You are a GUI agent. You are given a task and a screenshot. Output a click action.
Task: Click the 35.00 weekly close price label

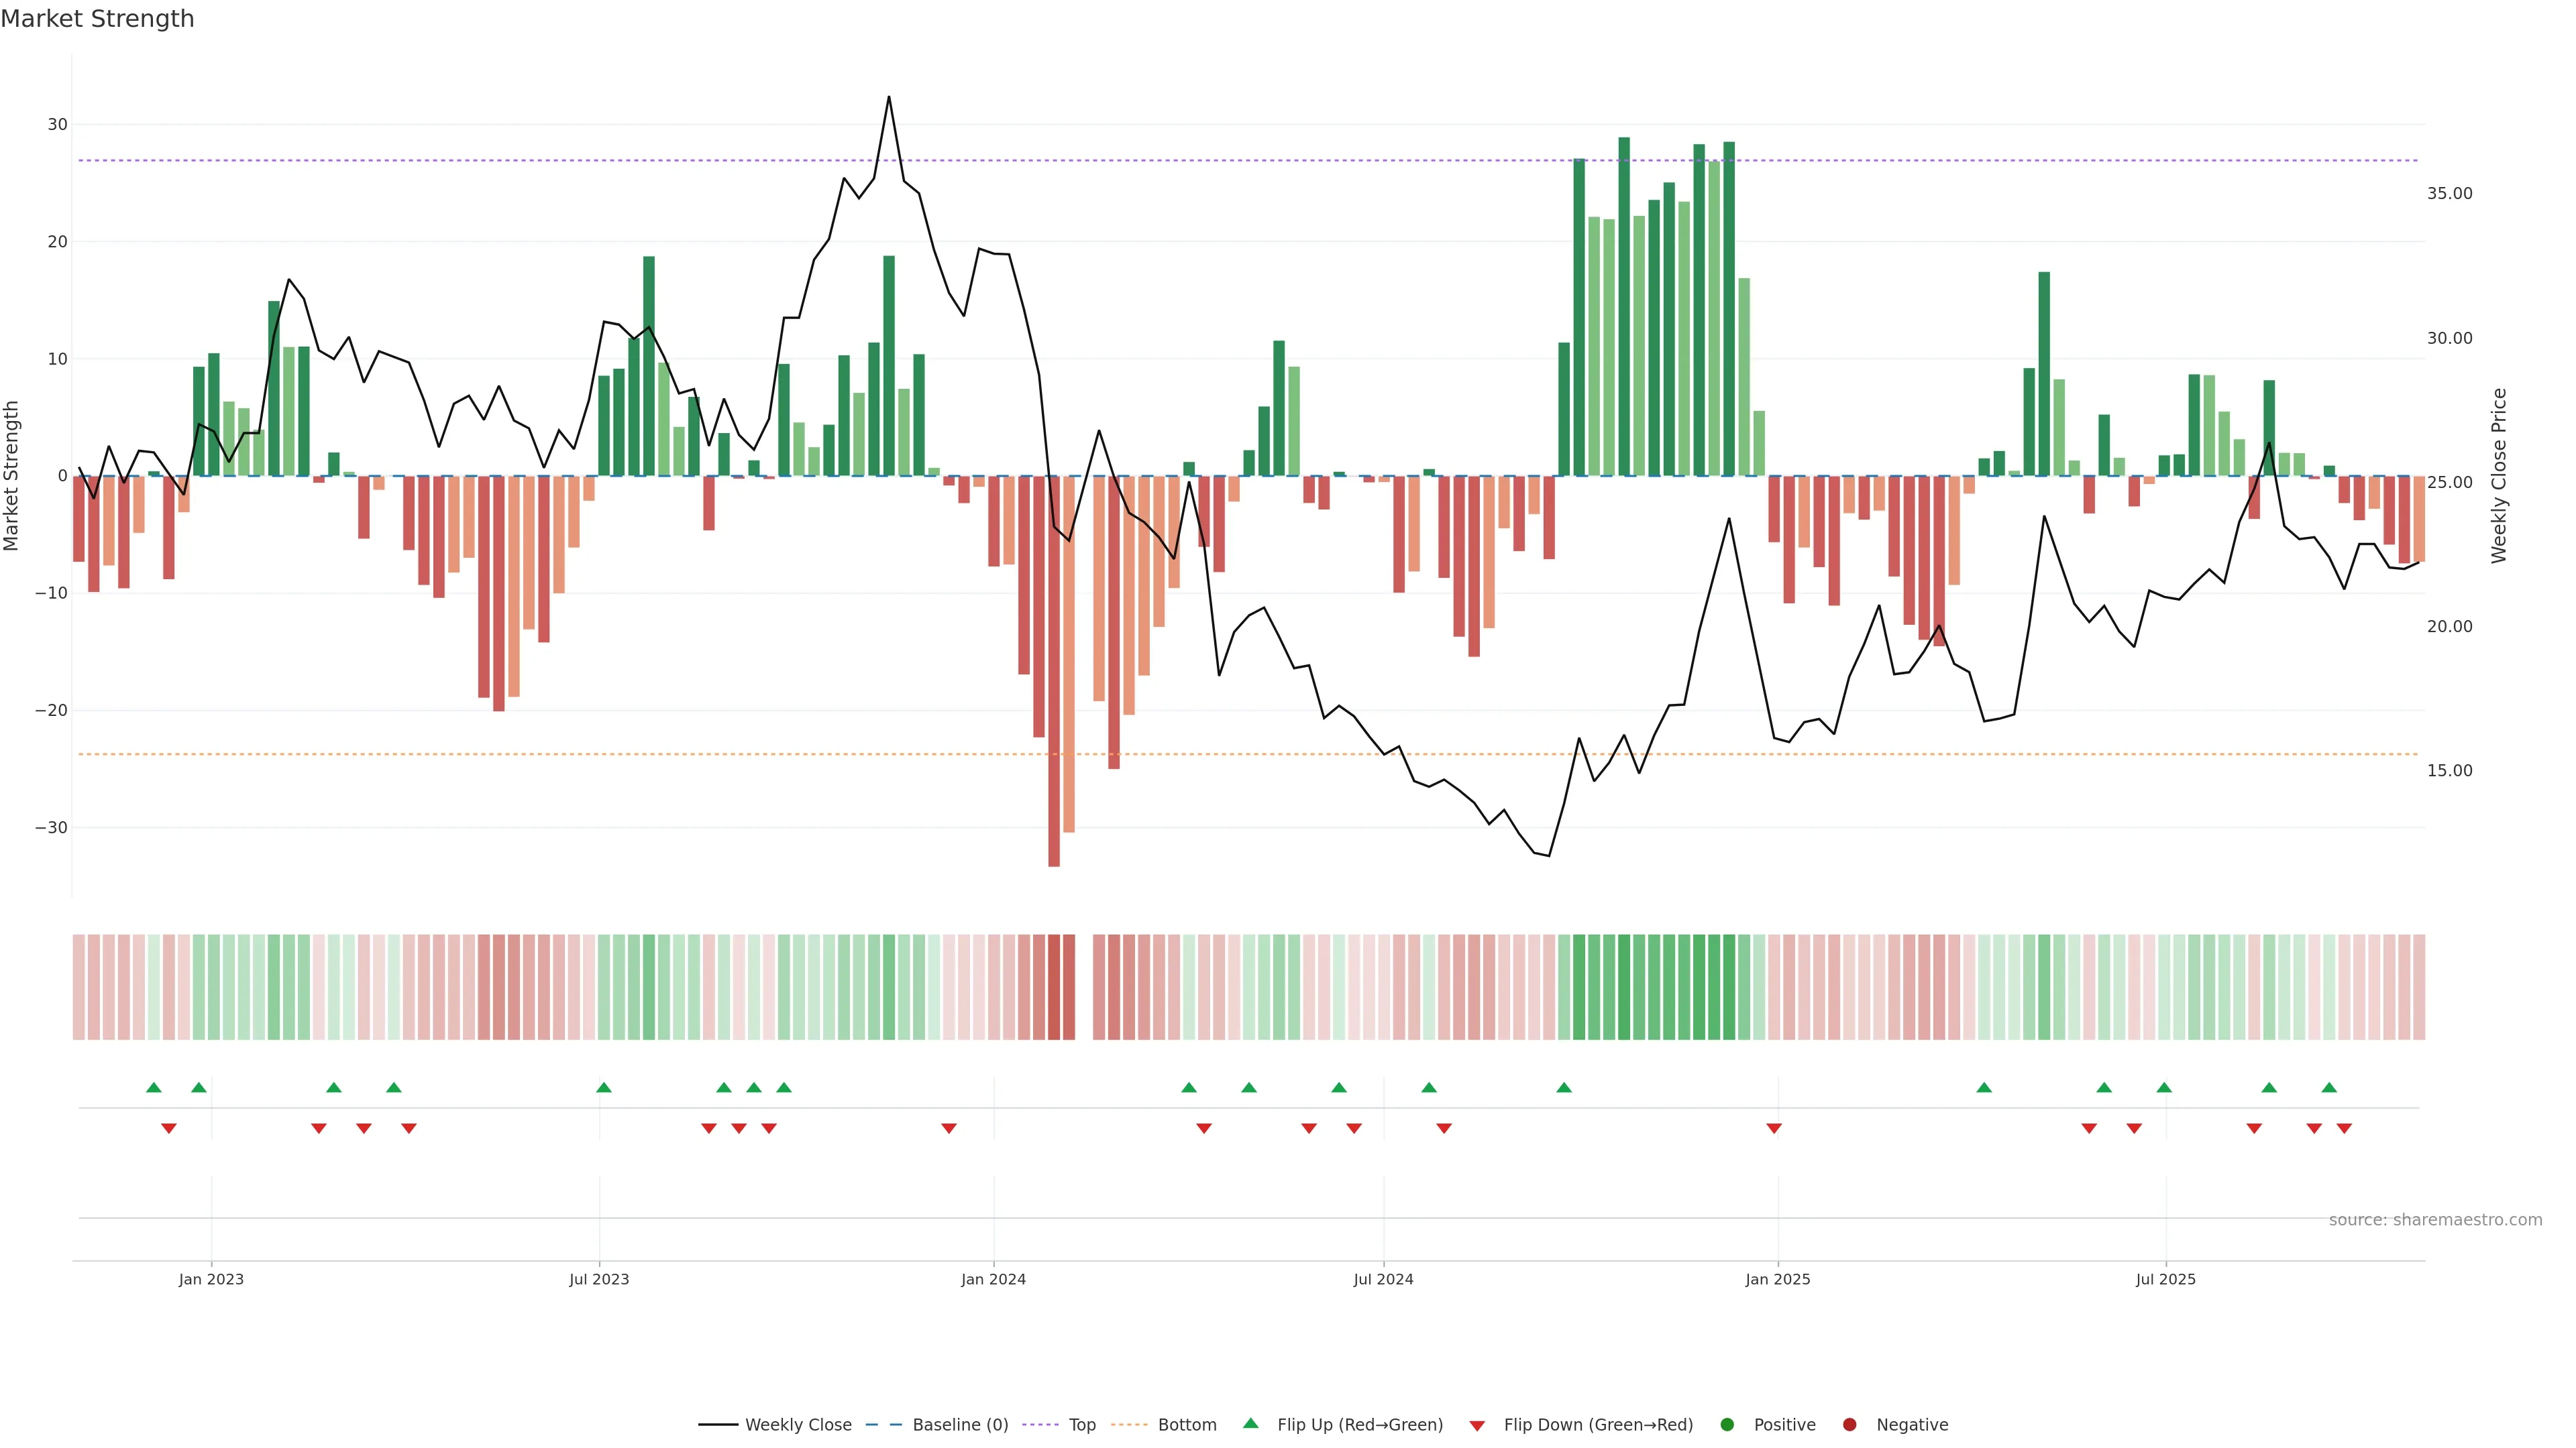2449,194
